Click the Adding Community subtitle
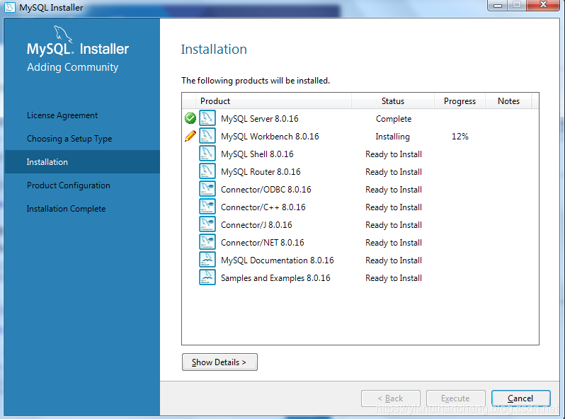565x419 pixels. click(72, 67)
